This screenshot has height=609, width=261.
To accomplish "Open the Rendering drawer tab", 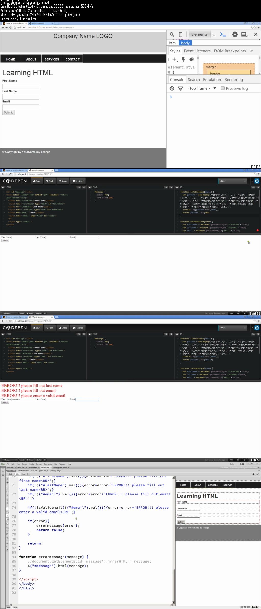I will coord(234,80).
